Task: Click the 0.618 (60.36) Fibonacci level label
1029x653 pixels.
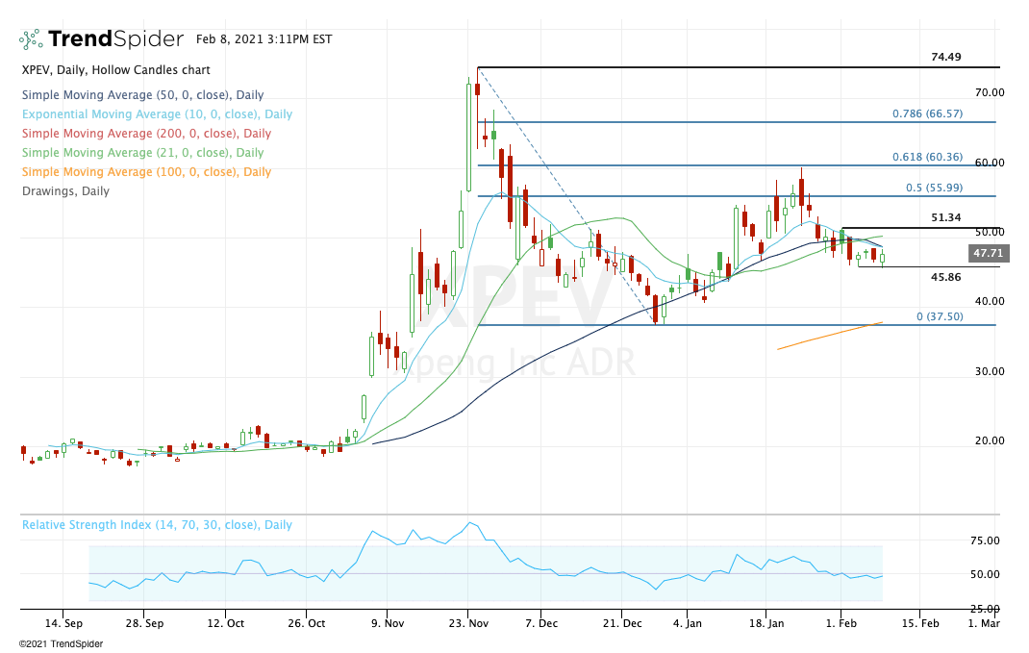Action: click(x=927, y=156)
